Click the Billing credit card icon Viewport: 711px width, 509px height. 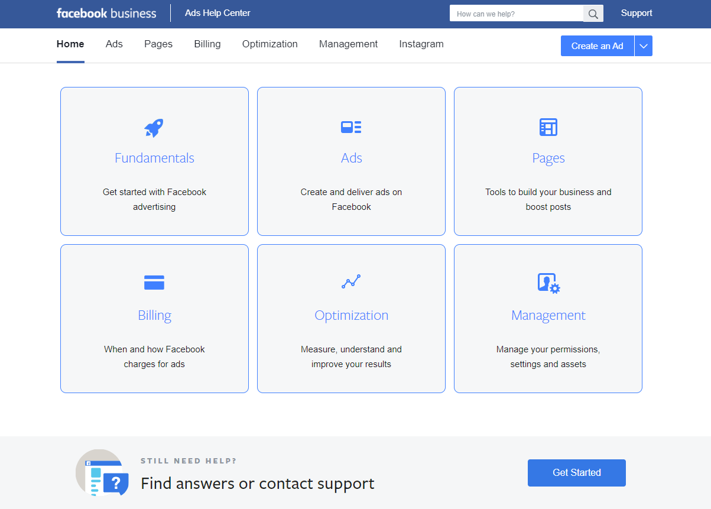point(154,283)
